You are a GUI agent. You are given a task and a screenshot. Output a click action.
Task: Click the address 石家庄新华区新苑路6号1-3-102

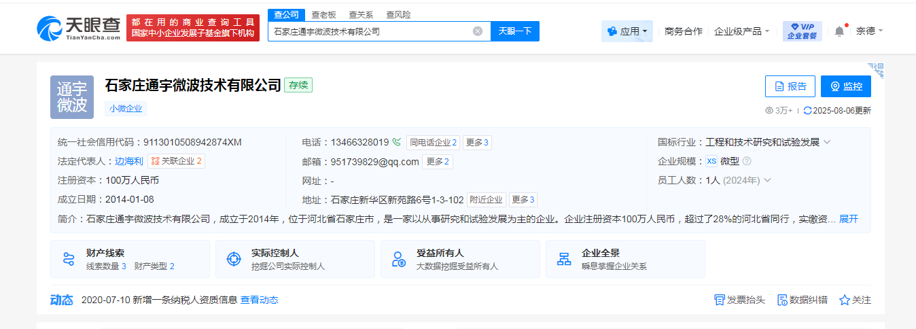click(x=398, y=200)
